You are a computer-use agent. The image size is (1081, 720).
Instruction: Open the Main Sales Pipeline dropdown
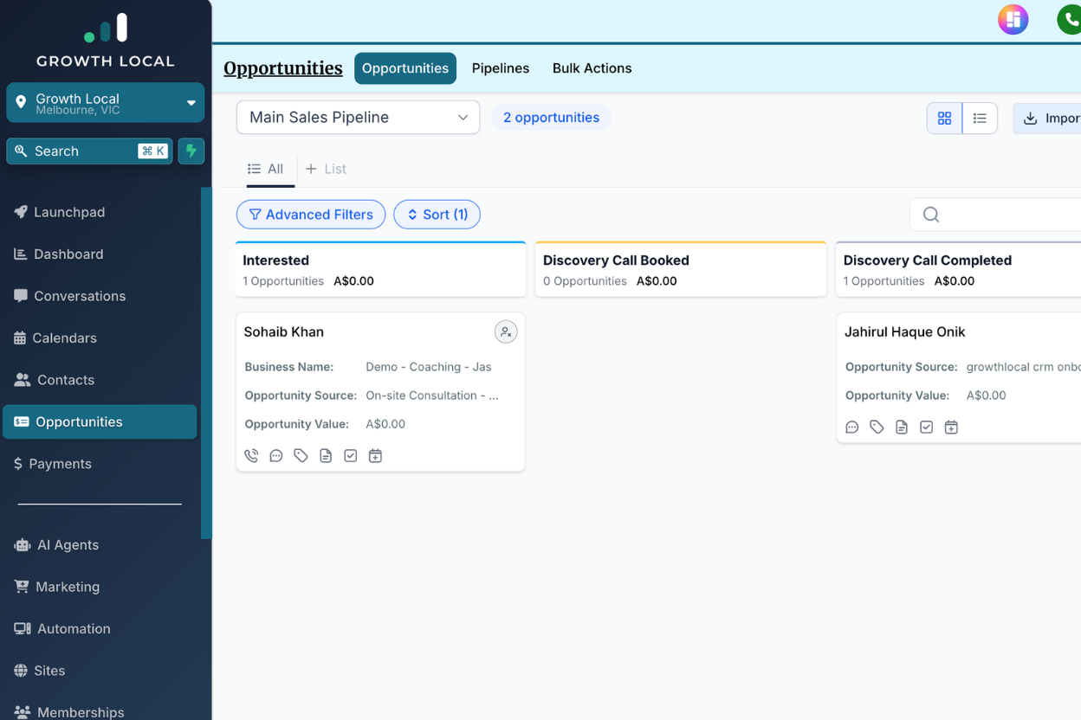tap(358, 118)
